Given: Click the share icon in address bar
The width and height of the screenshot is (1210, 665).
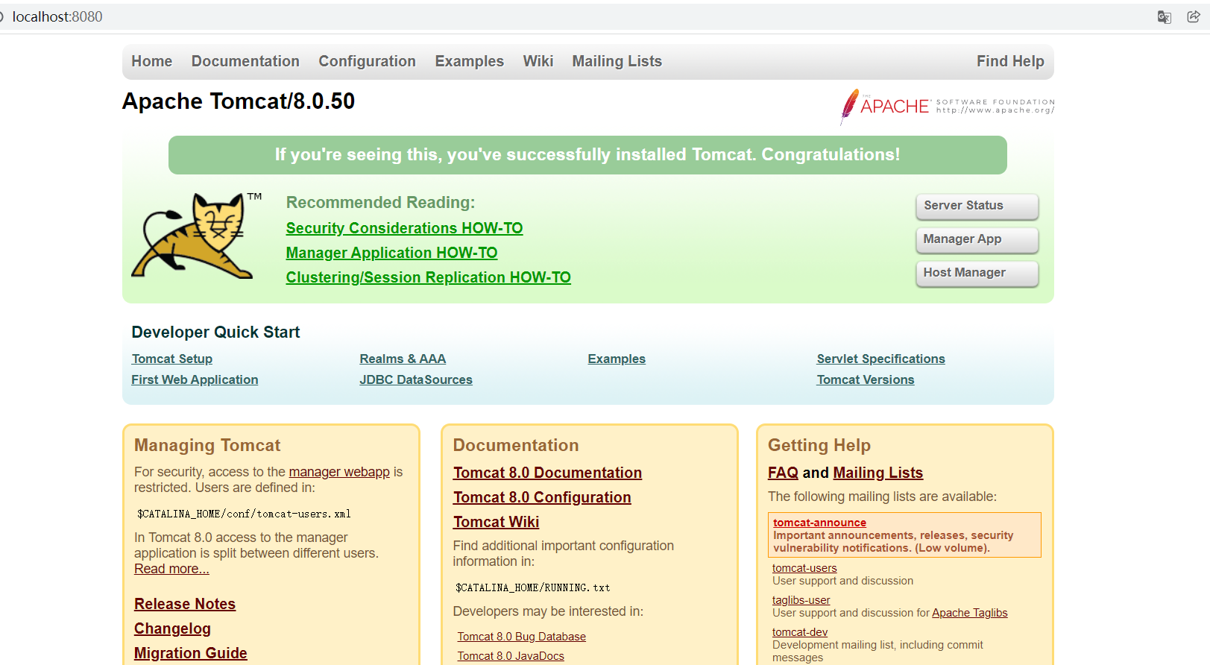Looking at the screenshot, I should pos(1194,17).
